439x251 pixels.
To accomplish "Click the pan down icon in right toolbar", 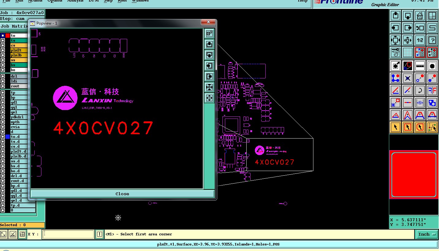I will [x=408, y=16].
